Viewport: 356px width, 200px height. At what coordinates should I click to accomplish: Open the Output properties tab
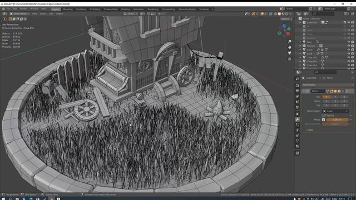[x=297, y=91]
